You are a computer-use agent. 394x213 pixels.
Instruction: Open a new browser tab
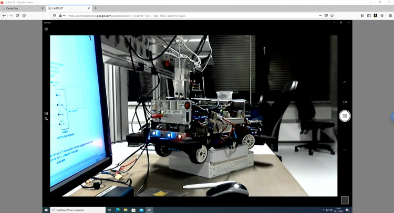point(96,8)
